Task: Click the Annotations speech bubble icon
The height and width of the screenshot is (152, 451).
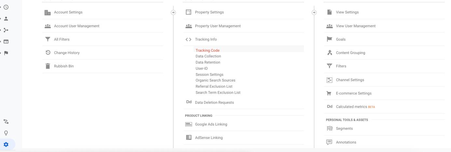Action: tap(329, 142)
